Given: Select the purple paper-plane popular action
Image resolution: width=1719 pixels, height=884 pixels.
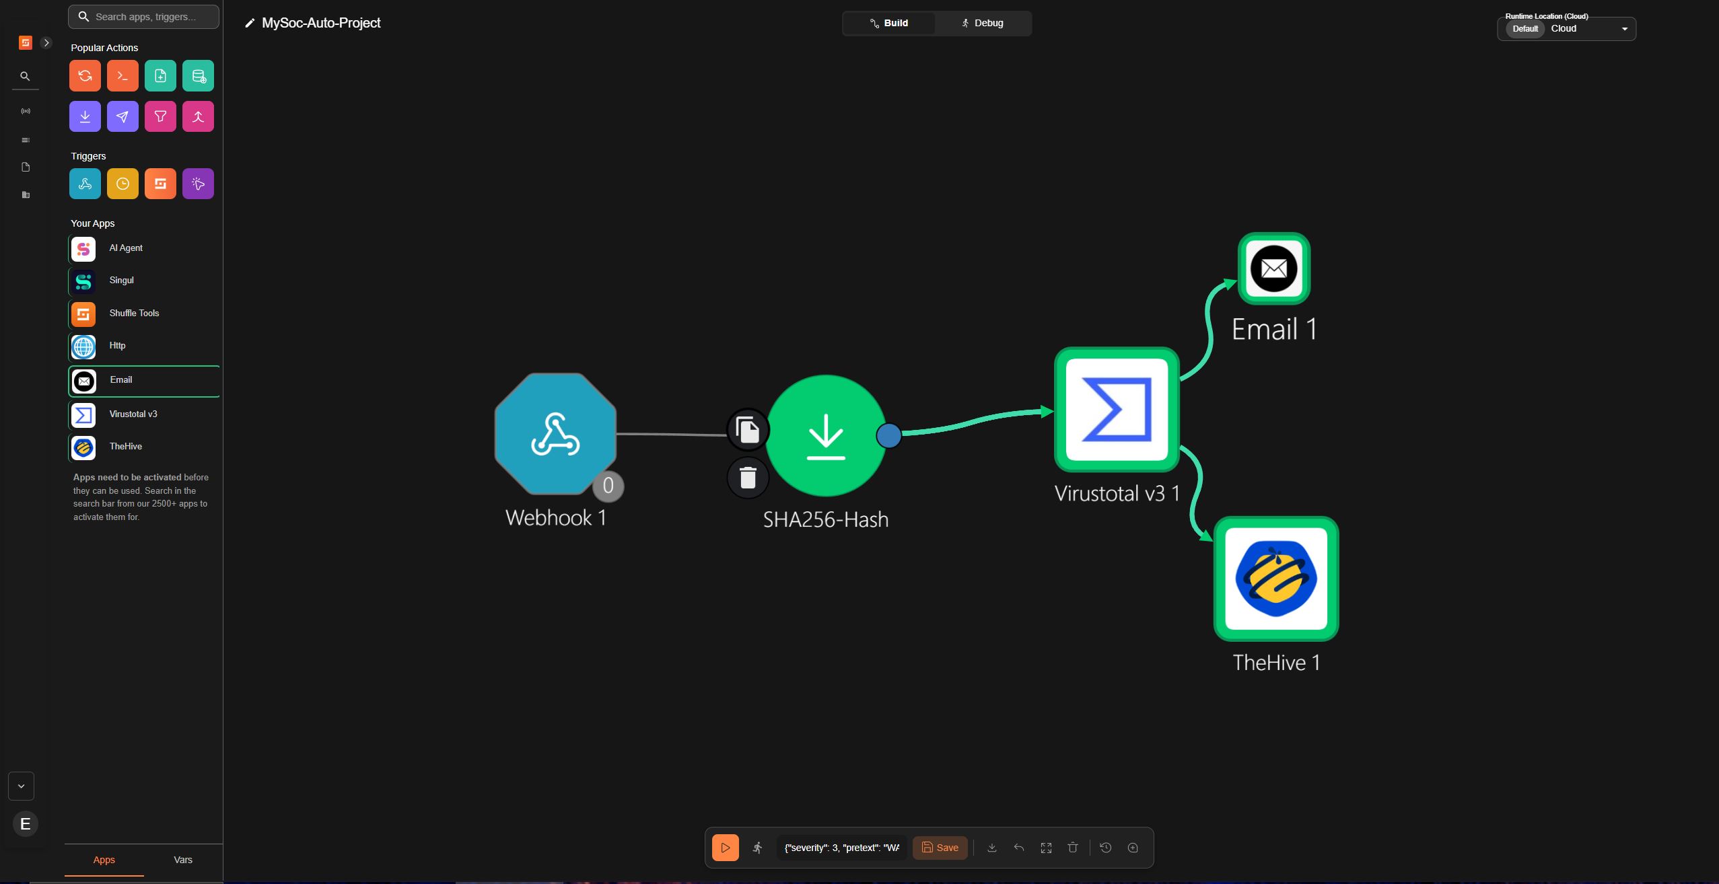Looking at the screenshot, I should 122,116.
